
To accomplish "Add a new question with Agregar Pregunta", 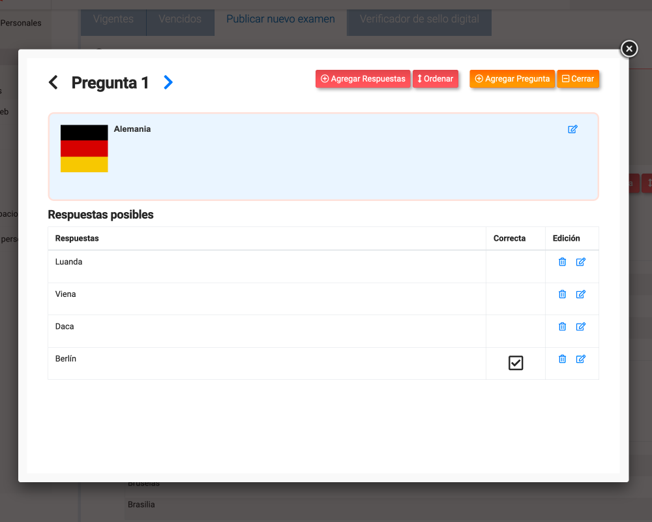I will 512,79.
